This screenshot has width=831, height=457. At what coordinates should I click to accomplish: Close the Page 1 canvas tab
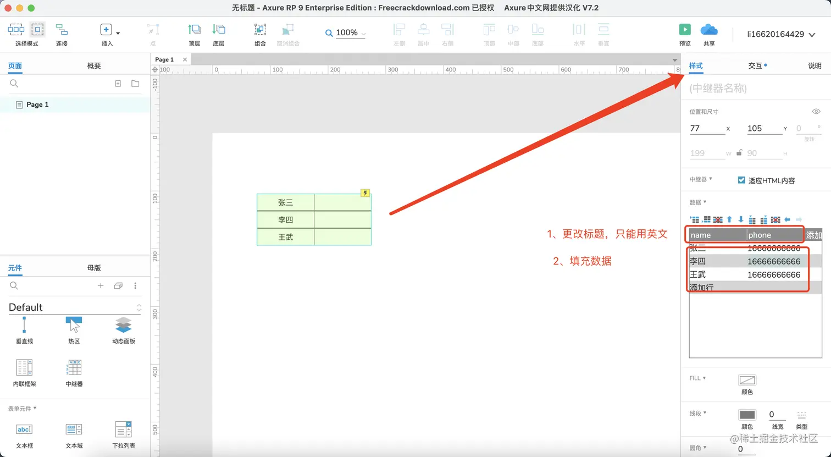coord(185,59)
